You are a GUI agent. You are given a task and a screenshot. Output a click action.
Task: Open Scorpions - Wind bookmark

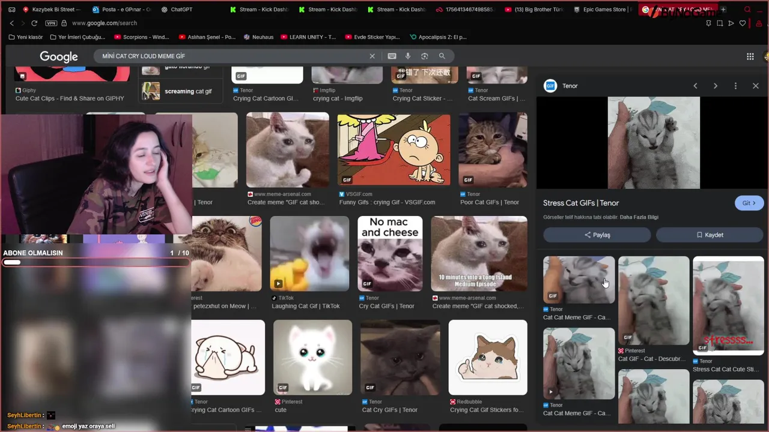click(x=141, y=37)
